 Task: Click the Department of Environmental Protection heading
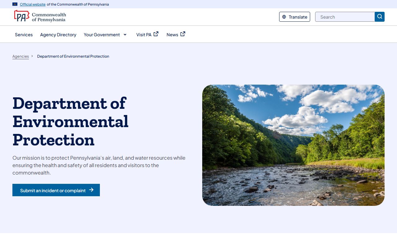click(70, 121)
